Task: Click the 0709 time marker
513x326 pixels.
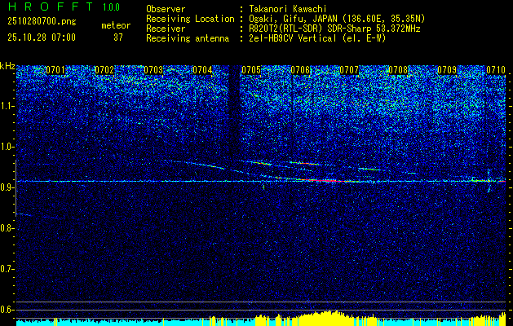Action: [x=447, y=70]
